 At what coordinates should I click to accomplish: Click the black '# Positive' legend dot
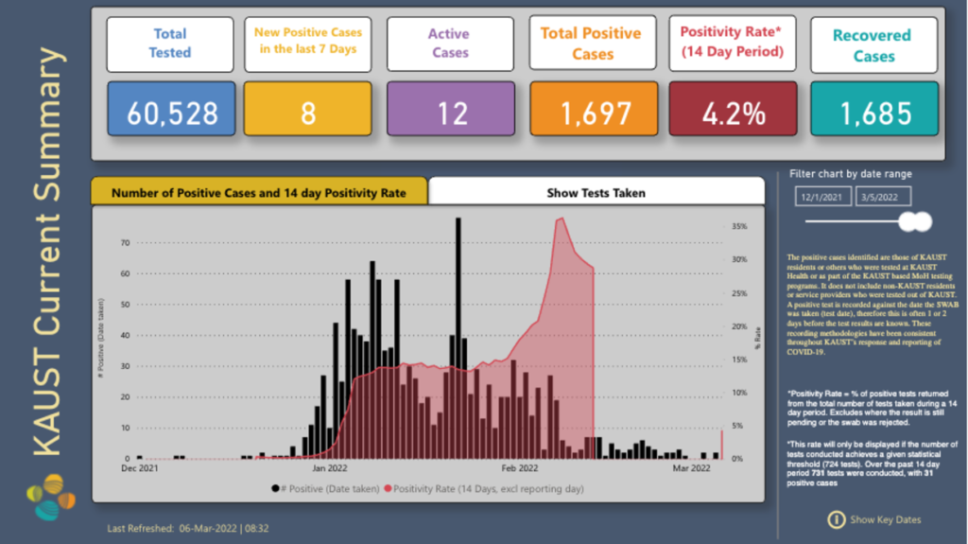(276, 488)
